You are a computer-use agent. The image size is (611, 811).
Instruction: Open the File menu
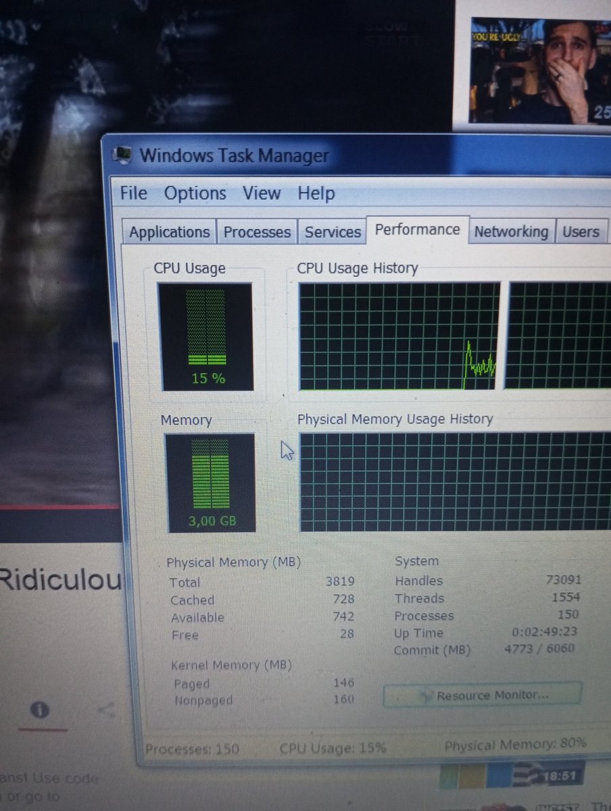[x=133, y=193]
